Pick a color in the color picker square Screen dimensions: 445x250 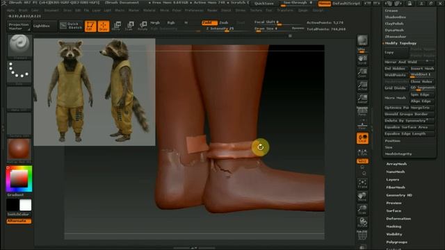click(19, 178)
